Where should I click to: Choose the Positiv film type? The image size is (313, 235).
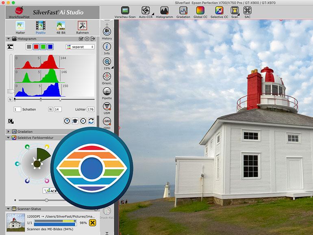[x=41, y=28]
